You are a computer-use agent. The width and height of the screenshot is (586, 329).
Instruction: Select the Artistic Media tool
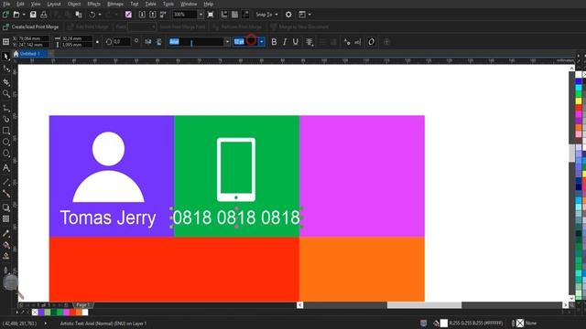pos(6,120)
